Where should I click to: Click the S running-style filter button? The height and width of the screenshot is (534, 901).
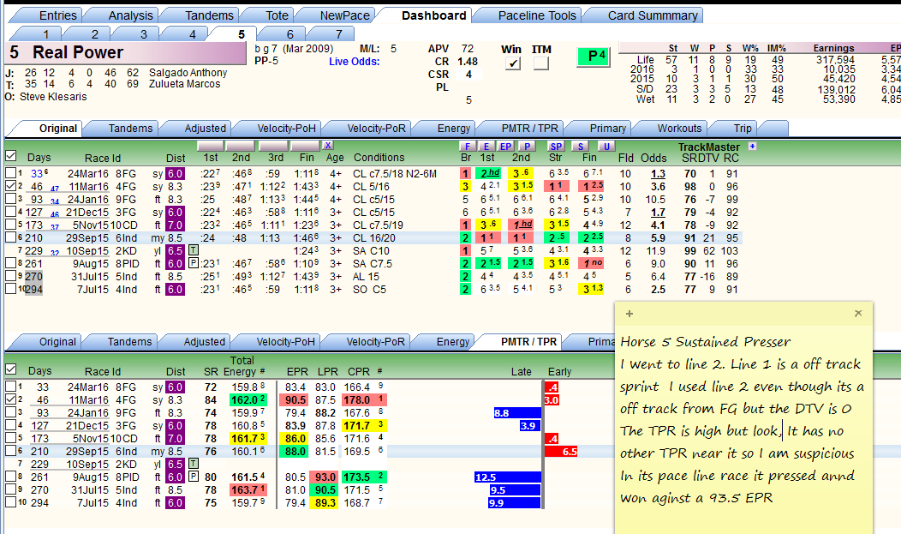point(581,147)
